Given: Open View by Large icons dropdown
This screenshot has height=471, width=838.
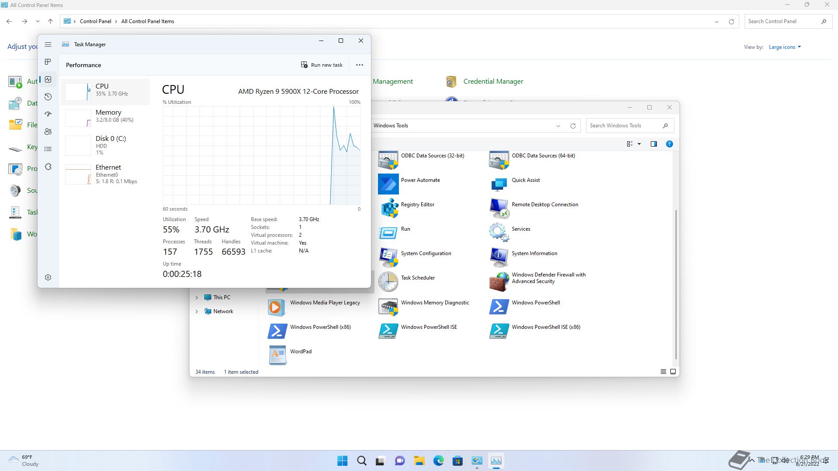Looking at the screenshot, I should [x=785, y=47].
